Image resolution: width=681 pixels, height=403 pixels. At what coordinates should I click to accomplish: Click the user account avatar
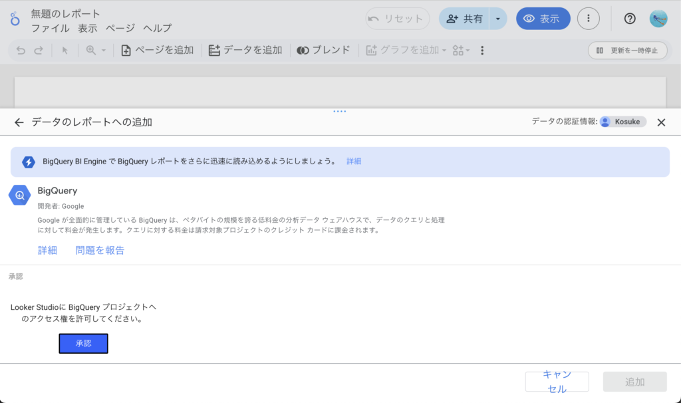[658, 19]
